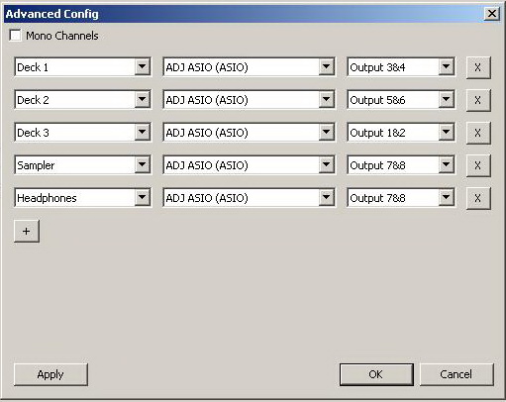The width and height of the screenshot is (506, 402).
Task: Click the Apply button
Action: coord(51,374)
